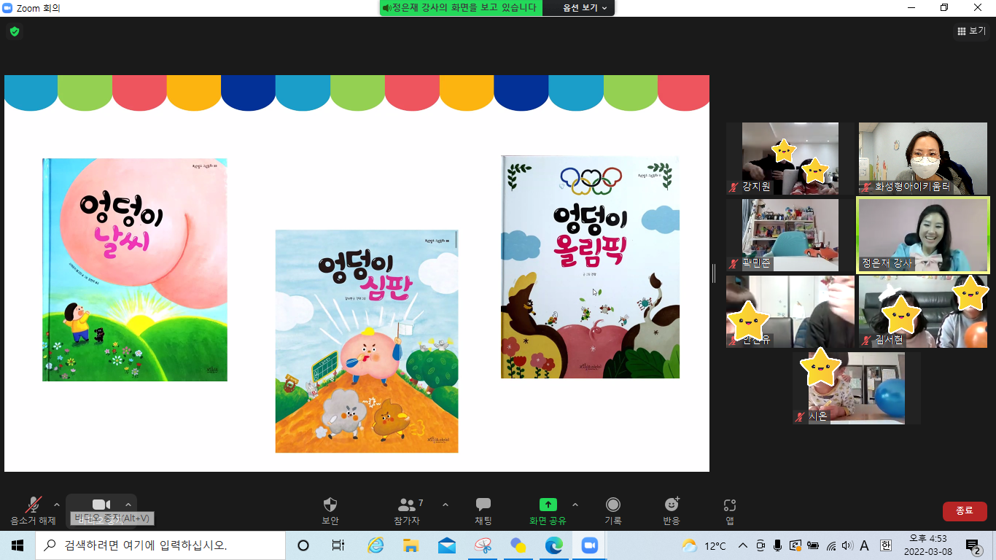
Task: Click the green Share Screen icon
Action: tap(548, 505)
